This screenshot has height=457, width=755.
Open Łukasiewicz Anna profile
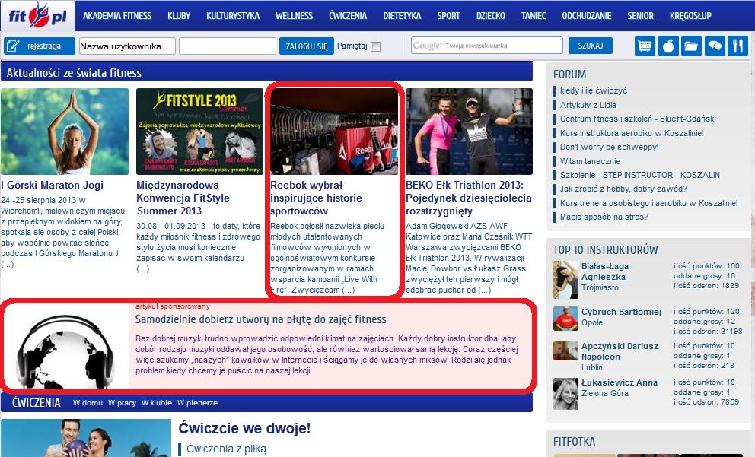coord(620,382)
